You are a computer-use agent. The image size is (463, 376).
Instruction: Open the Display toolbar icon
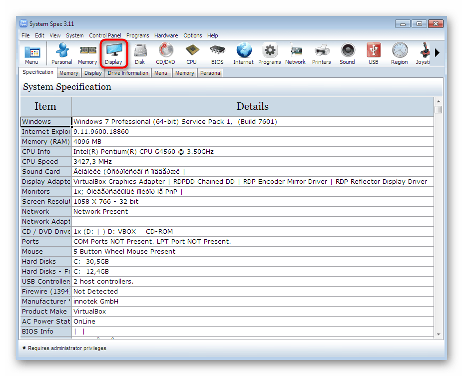114,54
